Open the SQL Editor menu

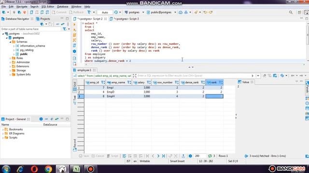[x=47, y=7]
